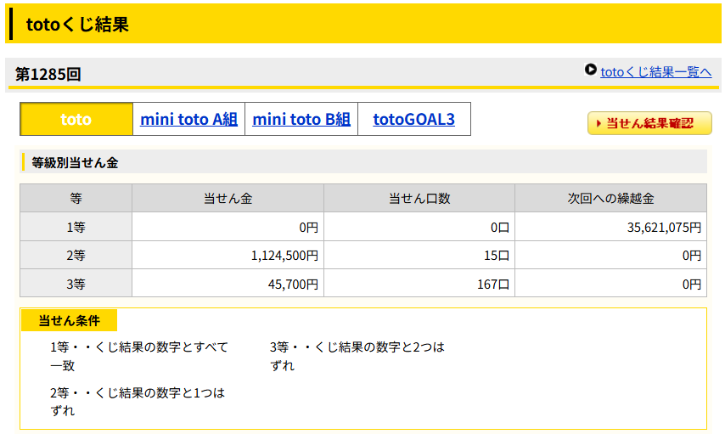Click the 当せん結果確認 button
This screenshot has height=434, width=725.
pyautogui.click(x=649, y=123)
